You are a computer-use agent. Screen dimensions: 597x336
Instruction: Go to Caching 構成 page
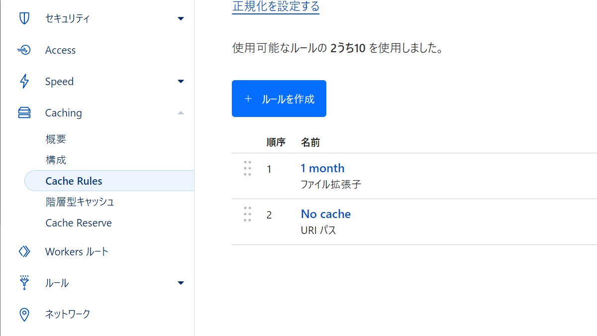pos(56,160)
